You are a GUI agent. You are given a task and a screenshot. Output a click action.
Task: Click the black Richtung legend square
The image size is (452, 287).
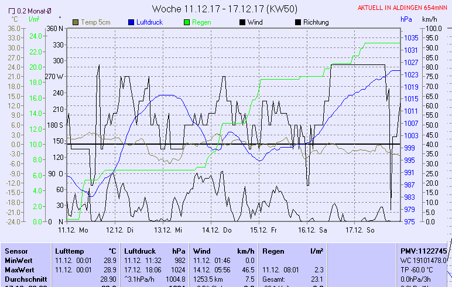[297, 22]
